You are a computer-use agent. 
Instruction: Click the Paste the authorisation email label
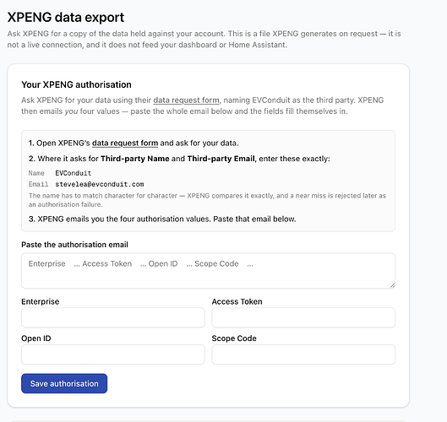click(74, 245)
